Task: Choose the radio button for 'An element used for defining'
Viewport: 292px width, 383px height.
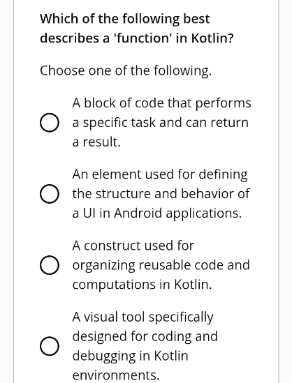Action: click(50, 194)
